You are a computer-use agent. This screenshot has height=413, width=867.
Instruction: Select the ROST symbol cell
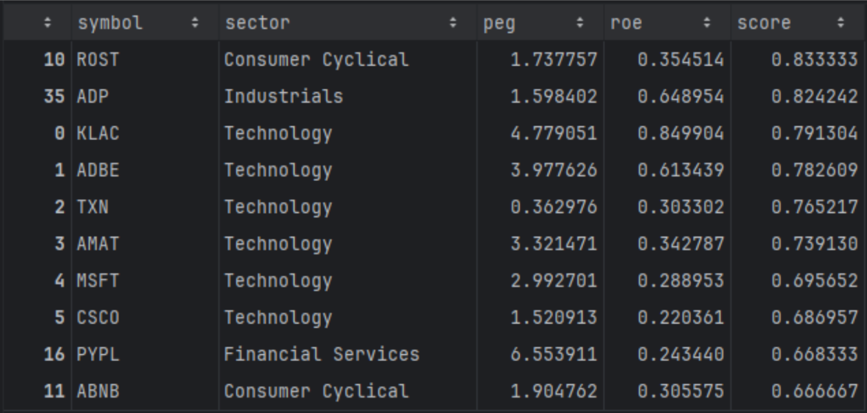click(x=98, y=59)
